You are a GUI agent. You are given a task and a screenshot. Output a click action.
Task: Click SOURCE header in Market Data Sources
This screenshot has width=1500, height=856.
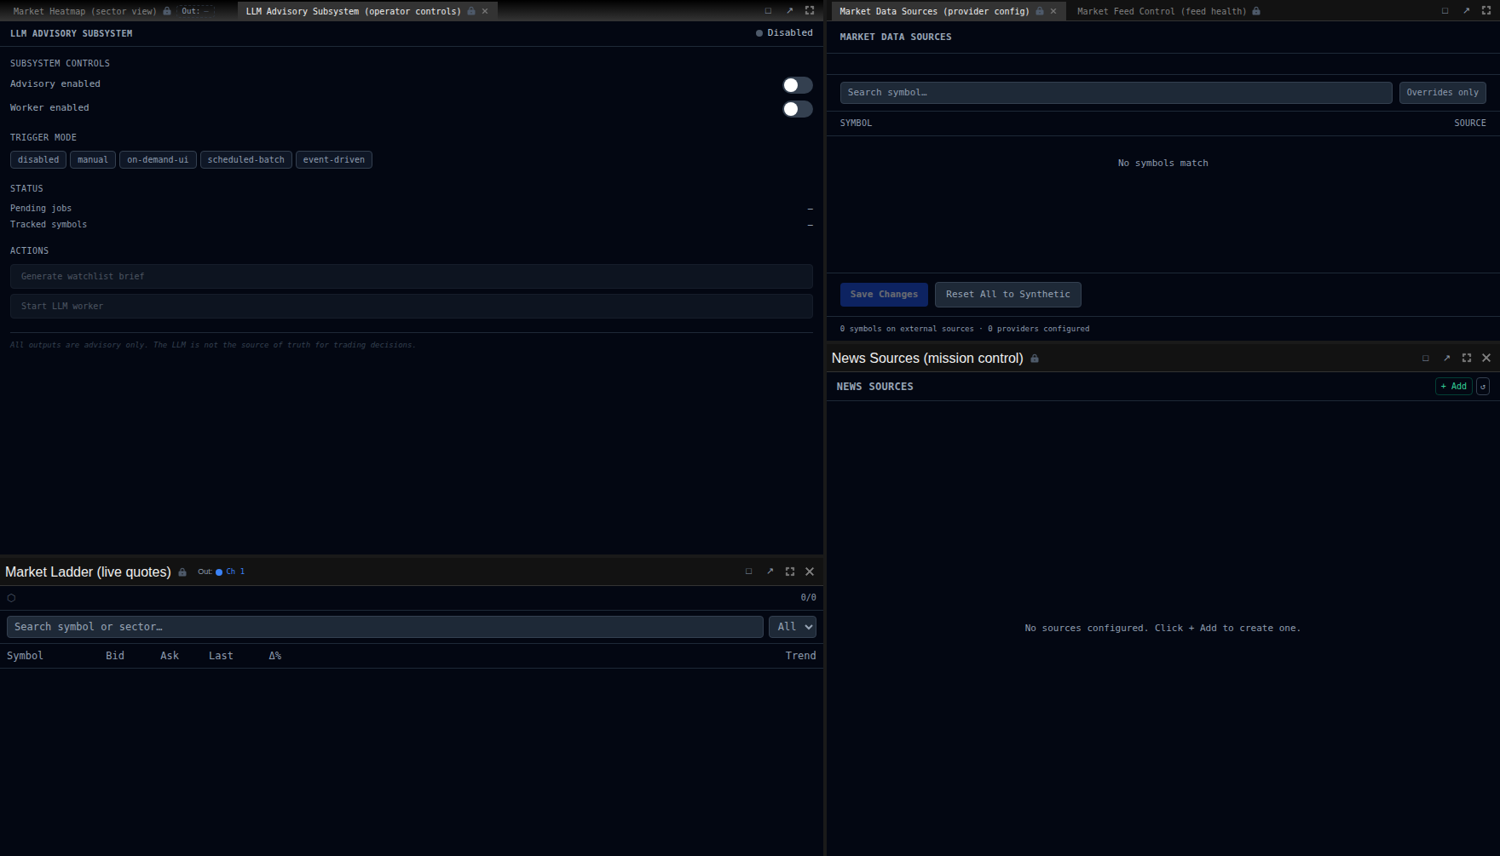[1469, 124]
